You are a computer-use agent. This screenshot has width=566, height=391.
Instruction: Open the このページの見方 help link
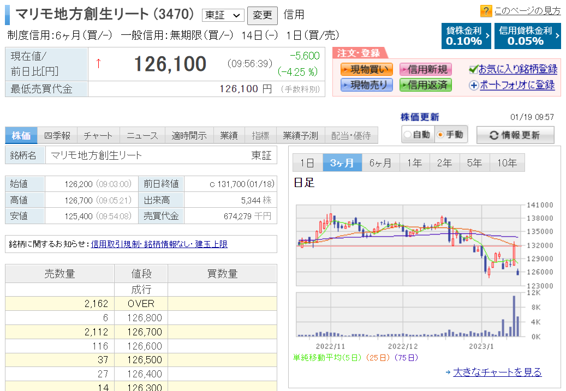[527, 11]
